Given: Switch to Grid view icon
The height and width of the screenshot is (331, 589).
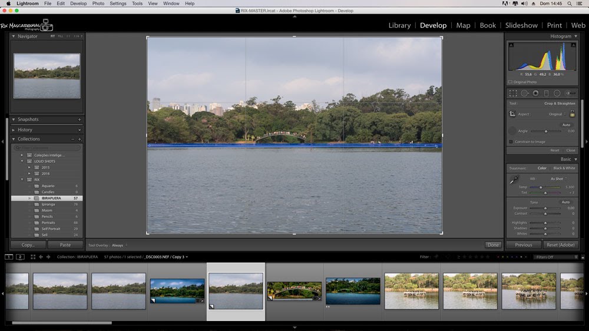Looking at the screenshot, I should point(33,257).
